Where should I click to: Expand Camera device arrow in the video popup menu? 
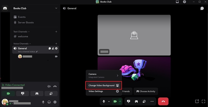tap(118, 76)
